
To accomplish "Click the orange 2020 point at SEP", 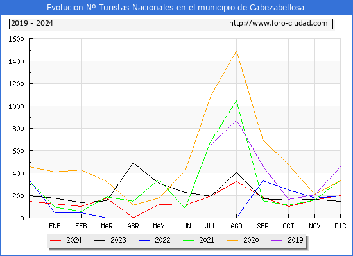I will (263, 140).
